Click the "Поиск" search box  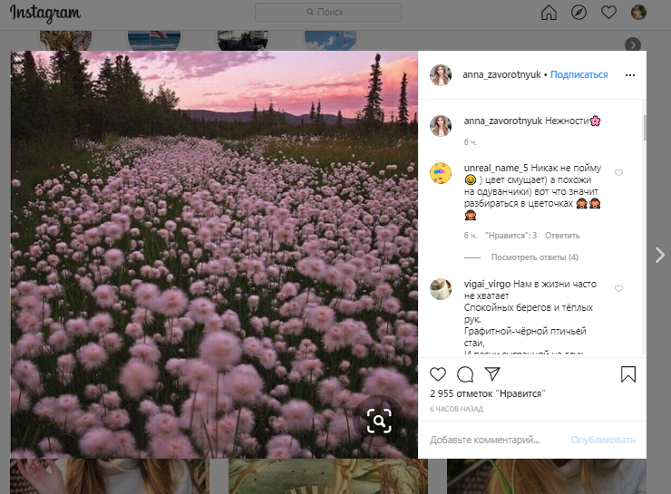point(327,12)
